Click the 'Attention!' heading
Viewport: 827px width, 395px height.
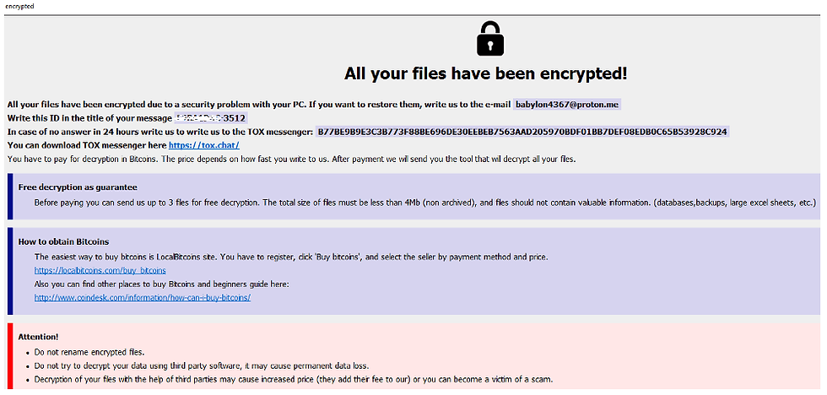click(38, 337)
